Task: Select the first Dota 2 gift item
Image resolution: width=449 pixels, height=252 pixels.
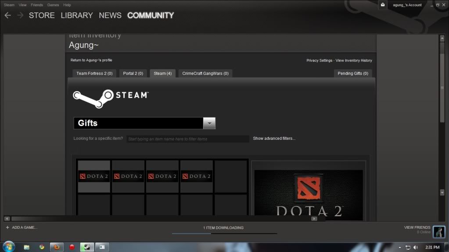Action: (94, 176)
